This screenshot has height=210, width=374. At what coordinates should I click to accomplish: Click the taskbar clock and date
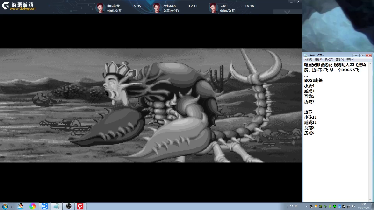pyautogui.click(x=364, y=206)
